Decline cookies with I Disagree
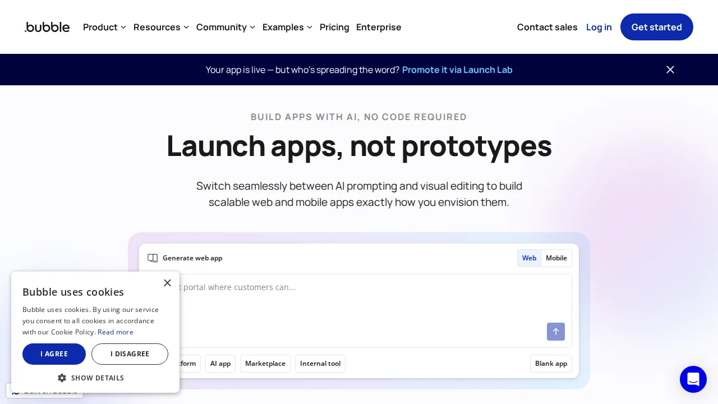This screenshot has height=404, width=718. 130,354
